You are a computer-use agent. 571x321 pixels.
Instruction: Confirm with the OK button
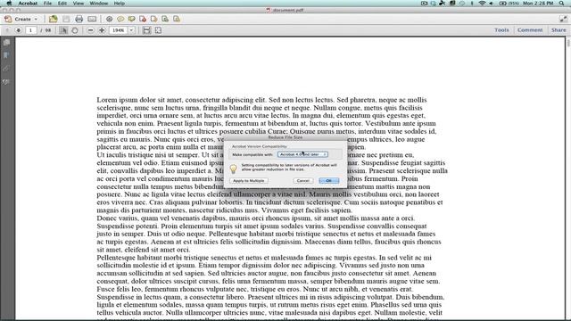[329, 180]
